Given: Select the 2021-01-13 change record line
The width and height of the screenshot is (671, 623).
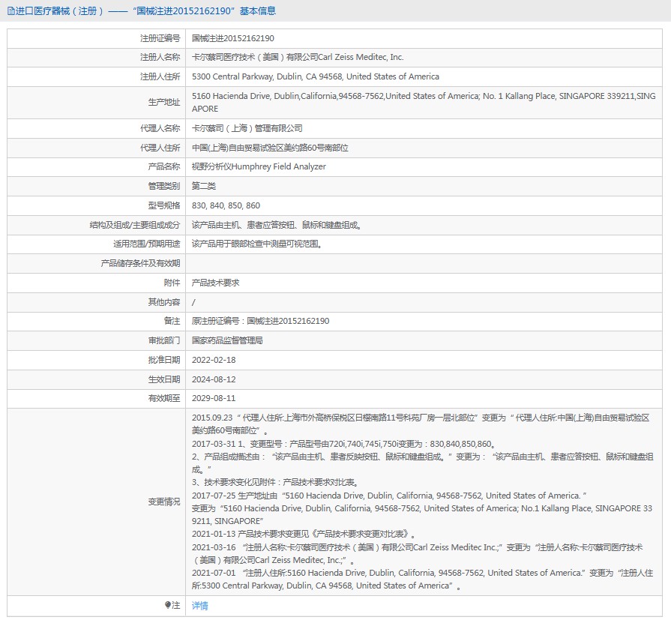Looking at the screenshot, I should click(x=304, y=534).
